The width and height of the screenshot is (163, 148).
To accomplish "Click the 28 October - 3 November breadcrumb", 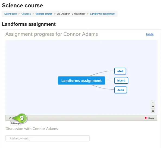I will click(x=71, y=14).
